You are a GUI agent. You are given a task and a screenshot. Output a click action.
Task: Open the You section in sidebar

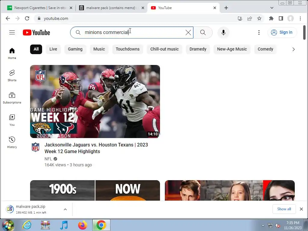coord(12,120)
